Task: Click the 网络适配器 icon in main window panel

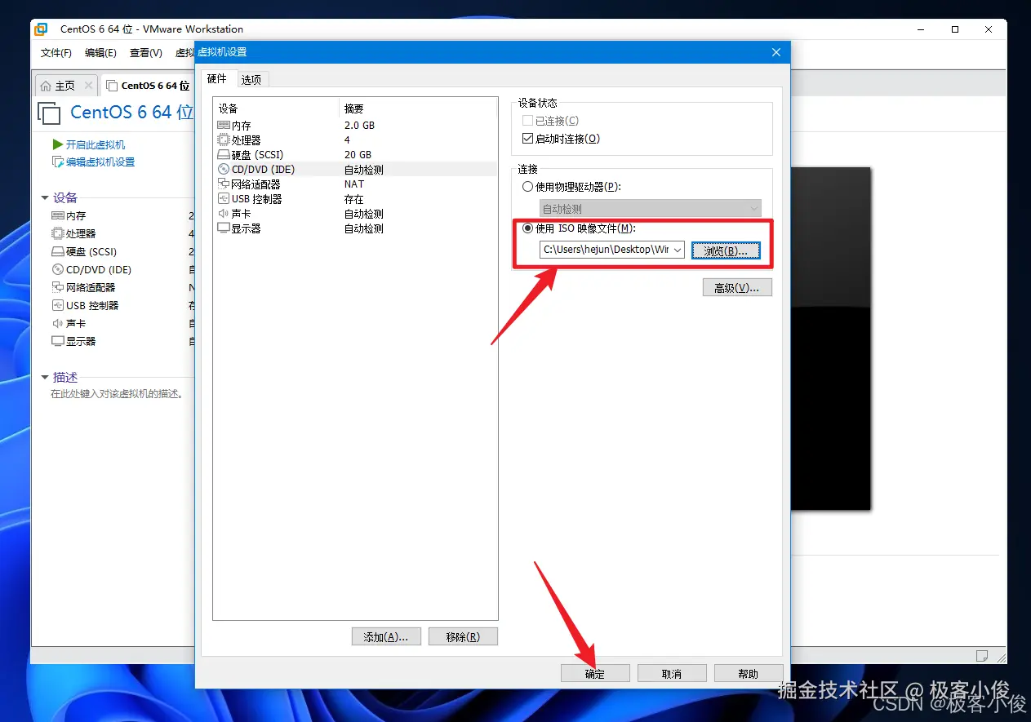Action: click(x=57, y=287)
